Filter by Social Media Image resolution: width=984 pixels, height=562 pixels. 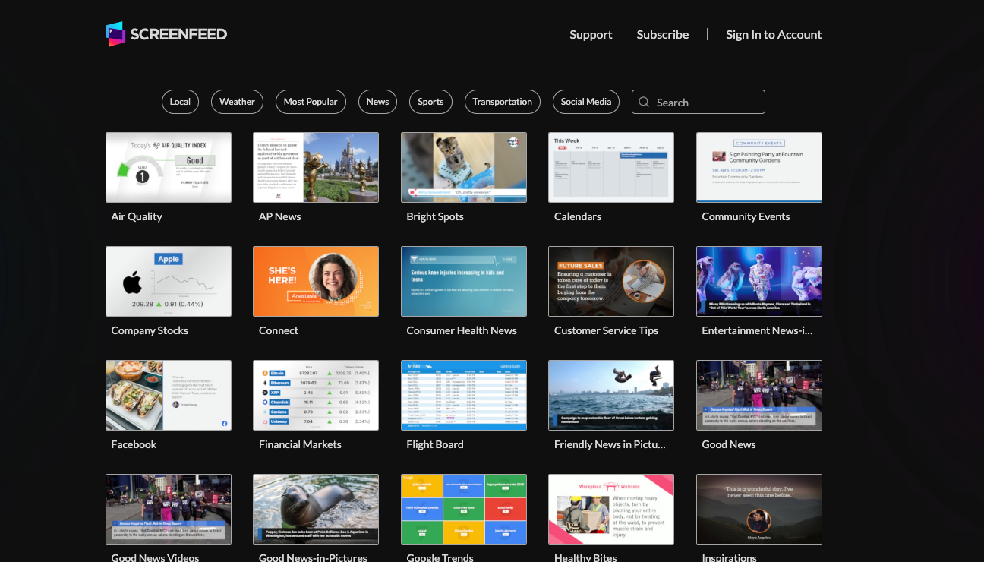pyautogui.click(x=585, y=102)
